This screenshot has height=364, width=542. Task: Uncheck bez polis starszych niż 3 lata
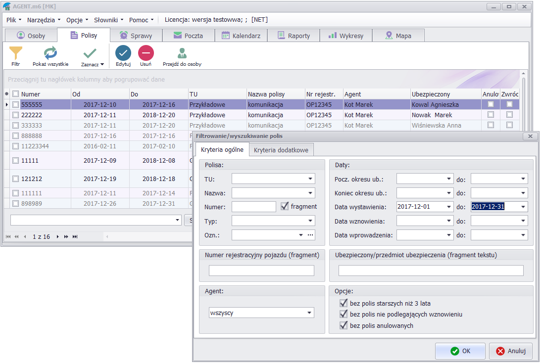tap(343, 303)
